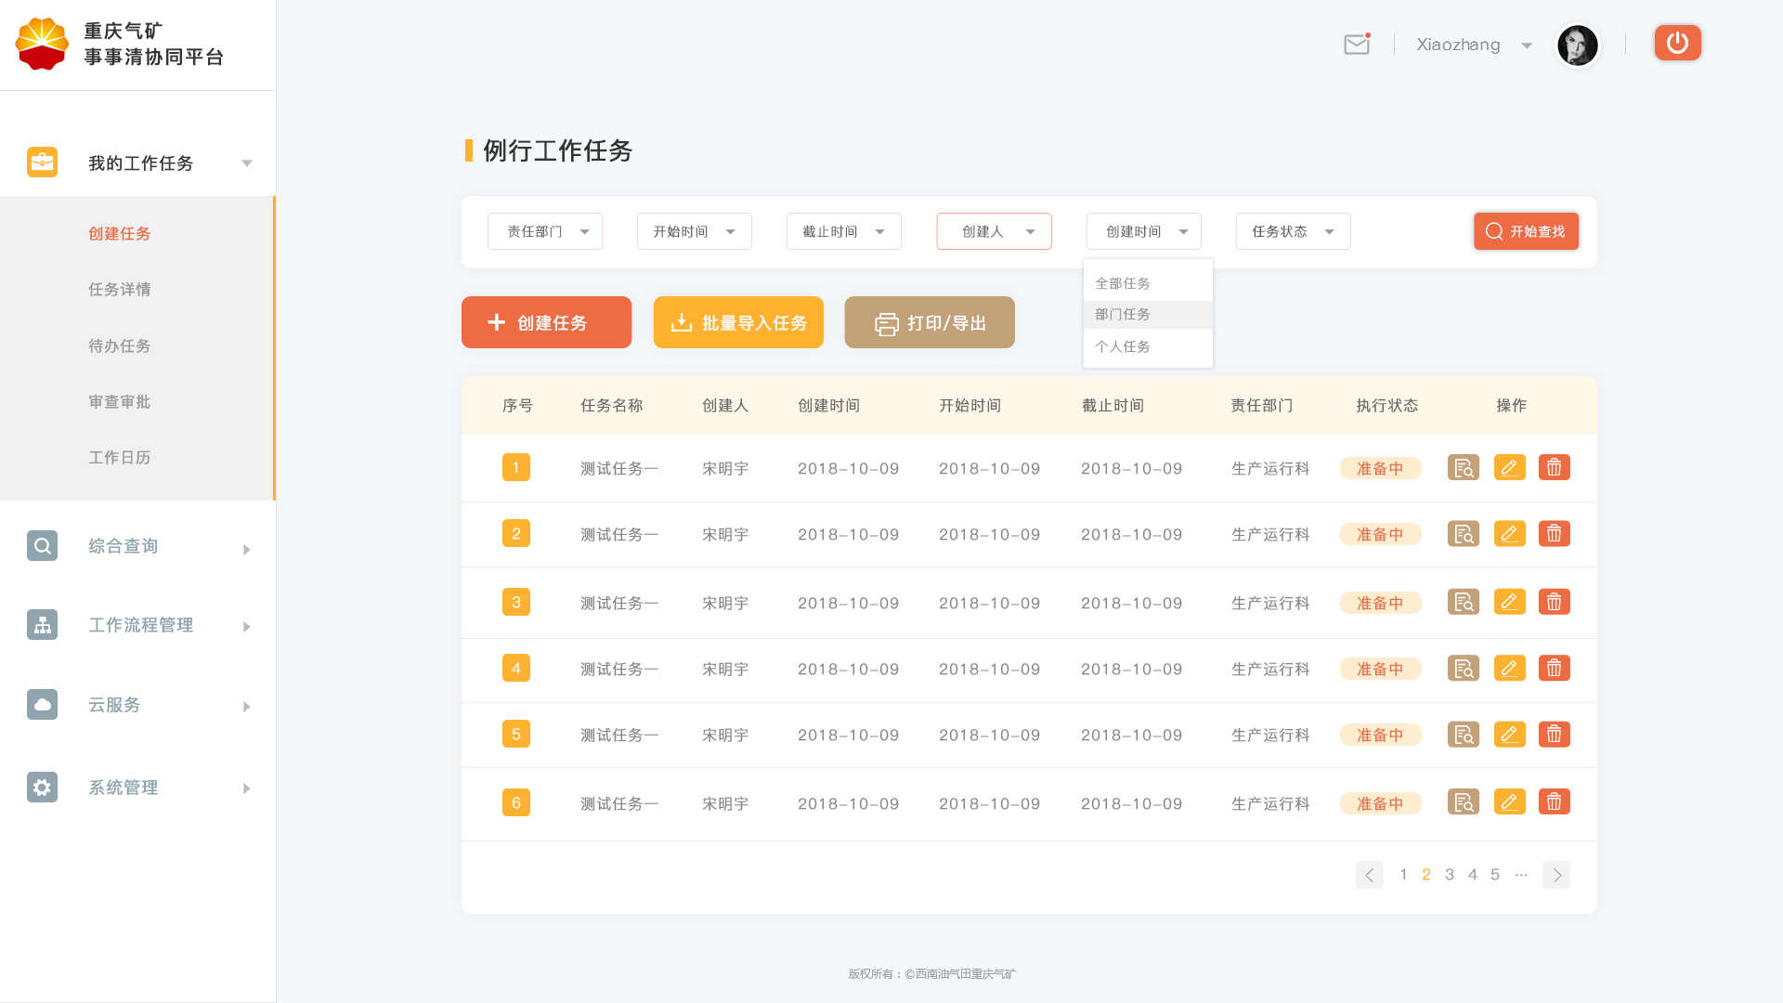Screen dimensions: 1783x1003
Task: Select 待办任务 in the sidebar
Action: tap(119, 345)
